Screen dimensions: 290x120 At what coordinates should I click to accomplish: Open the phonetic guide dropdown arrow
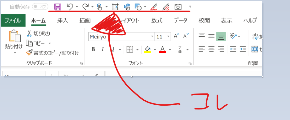point(187,49)
